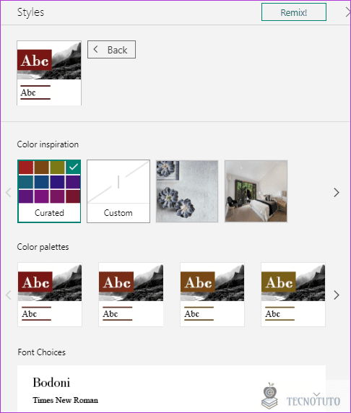The height and width of the screenshot is (413, 351).
Task: Expand the Bodoni font choices dropdown
Action: point(316,394)
